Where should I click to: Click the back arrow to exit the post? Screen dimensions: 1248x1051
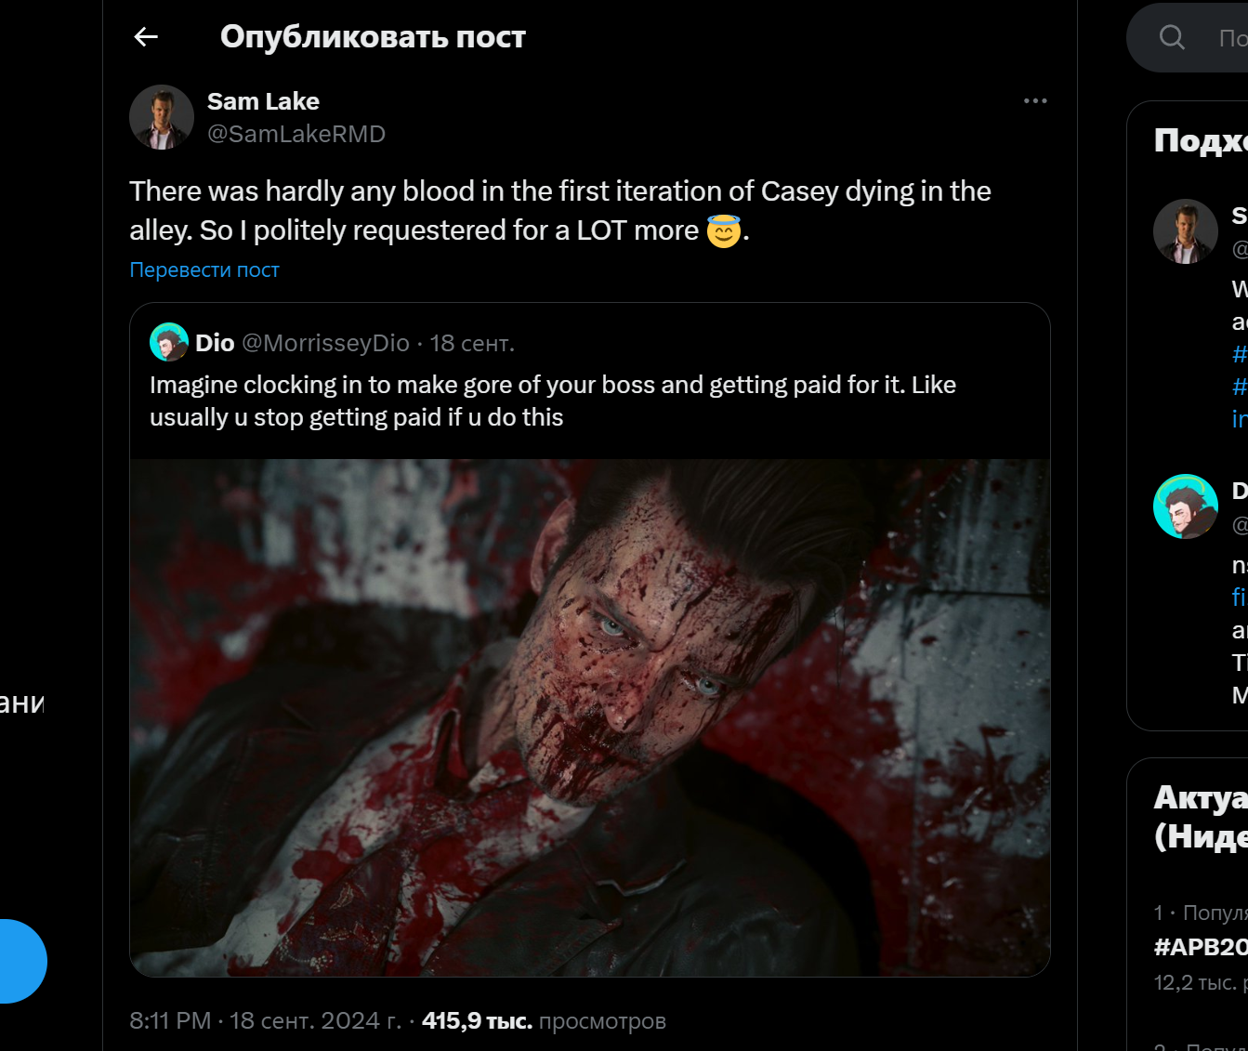point(145,36)
